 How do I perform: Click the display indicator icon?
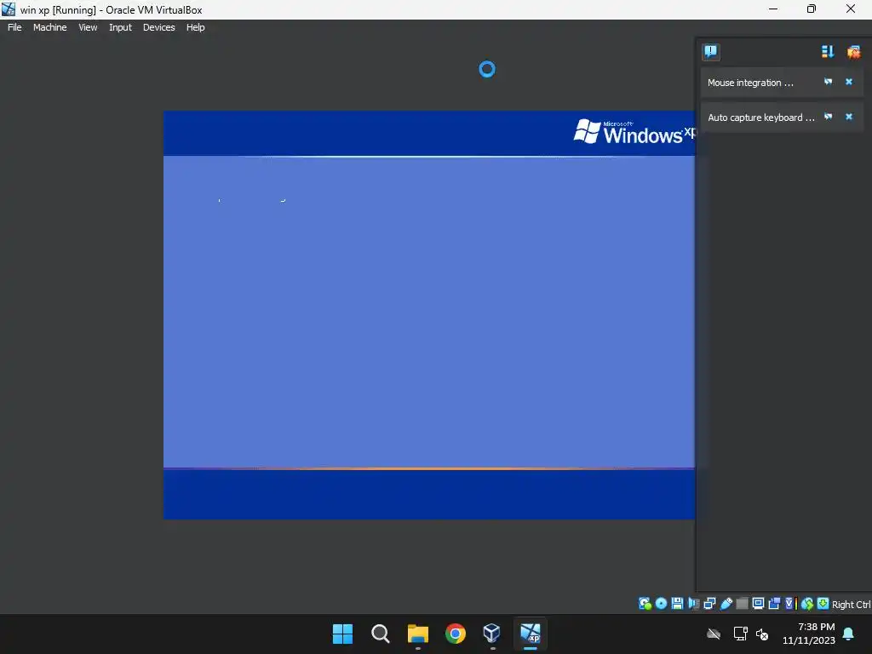(x=758, y=604)
